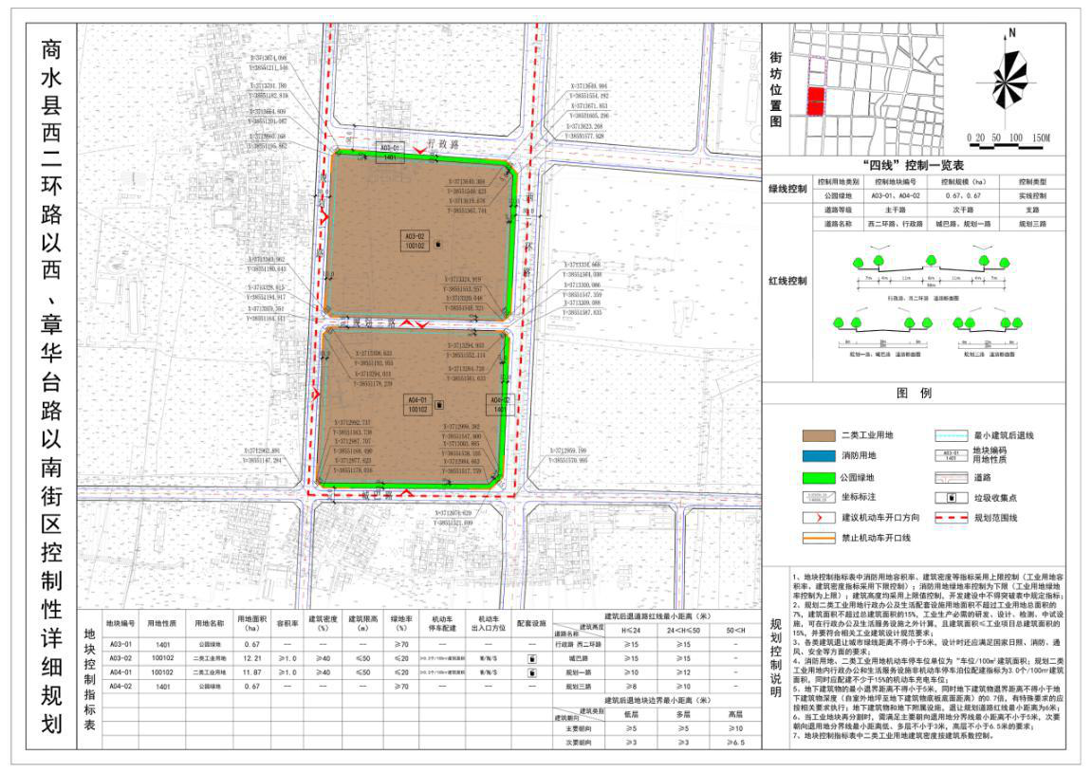The height and width of the screenshot is (772, 1092).
Task: Click the 规划范围线 red dashed legend symbol
Action: 952,518
